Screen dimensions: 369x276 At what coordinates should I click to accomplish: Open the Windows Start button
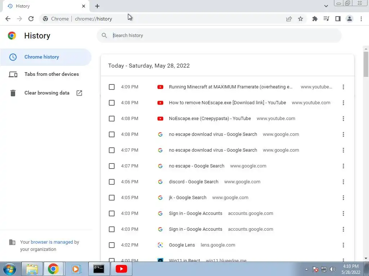pyautogui.click(x=10, y=269)
